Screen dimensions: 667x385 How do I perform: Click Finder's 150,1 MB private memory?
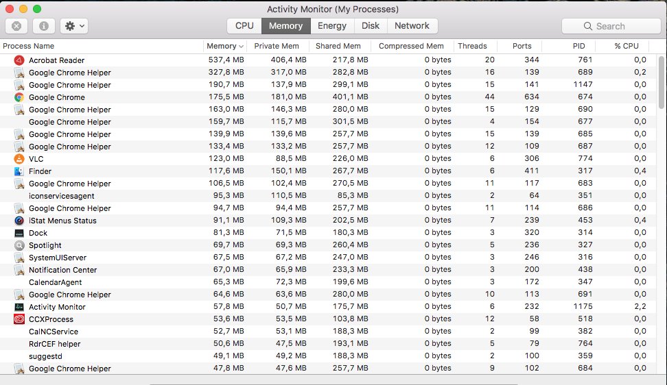pyautogui.click(x=288, y=171)
